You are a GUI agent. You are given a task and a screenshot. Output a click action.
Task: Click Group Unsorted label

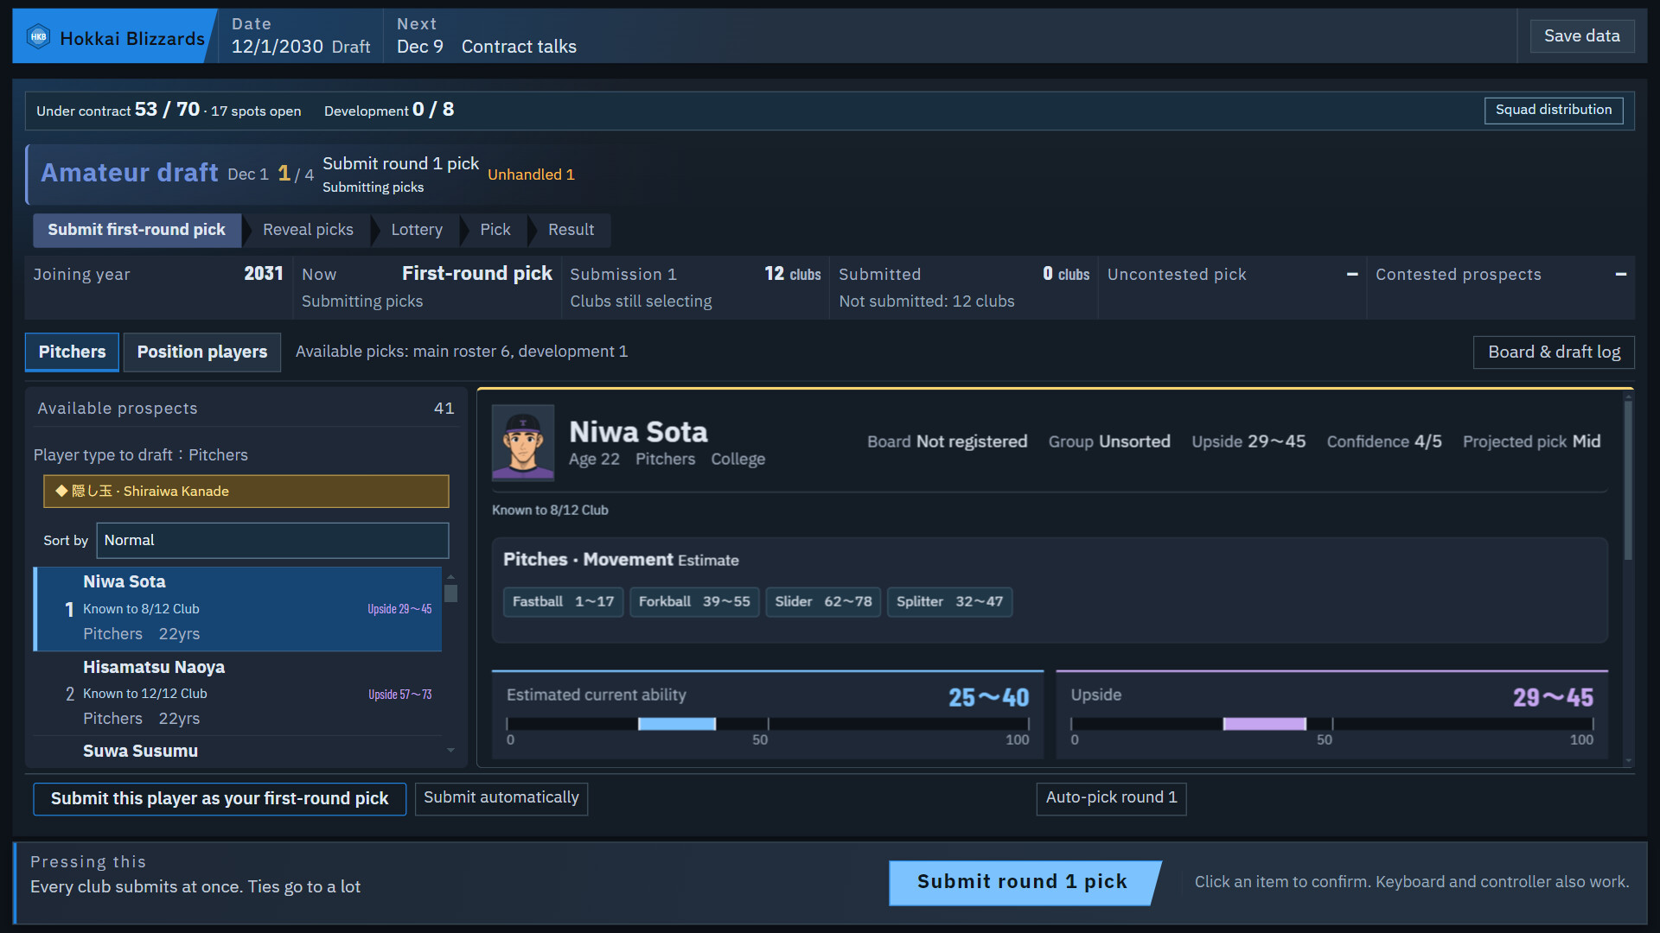click(1109, 441)
